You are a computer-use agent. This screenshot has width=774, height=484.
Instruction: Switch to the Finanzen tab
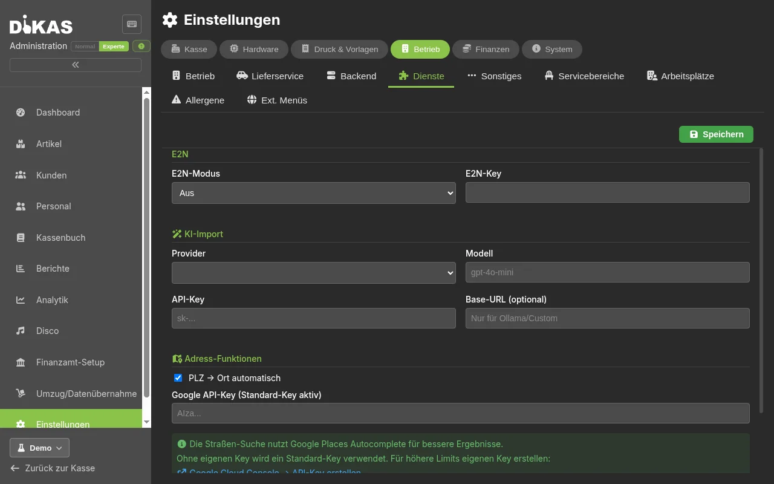[x=486, y=49]
